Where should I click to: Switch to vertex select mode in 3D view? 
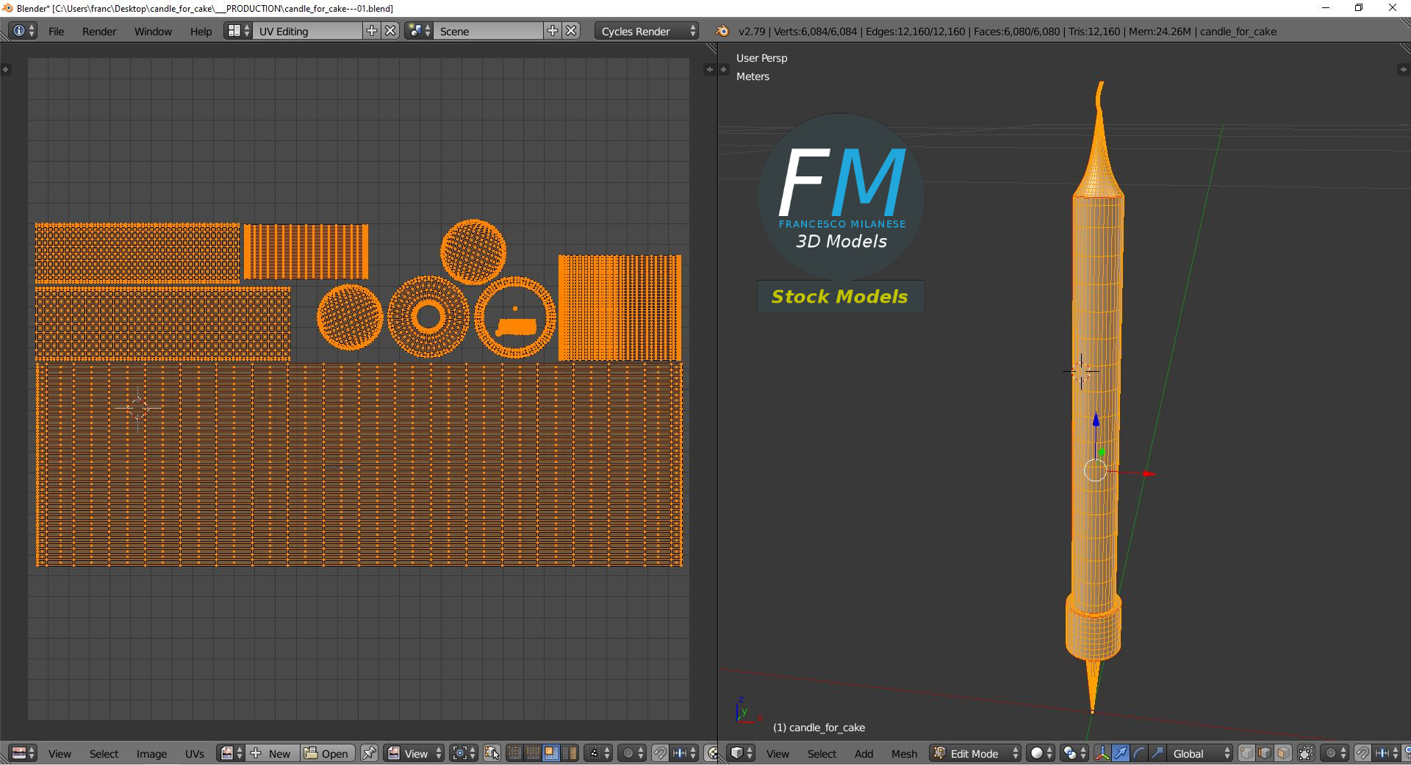(1246, 753)
